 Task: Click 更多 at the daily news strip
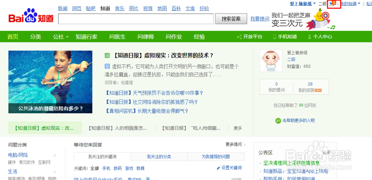238,128
